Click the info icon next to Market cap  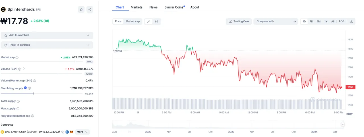pos(17,57)
